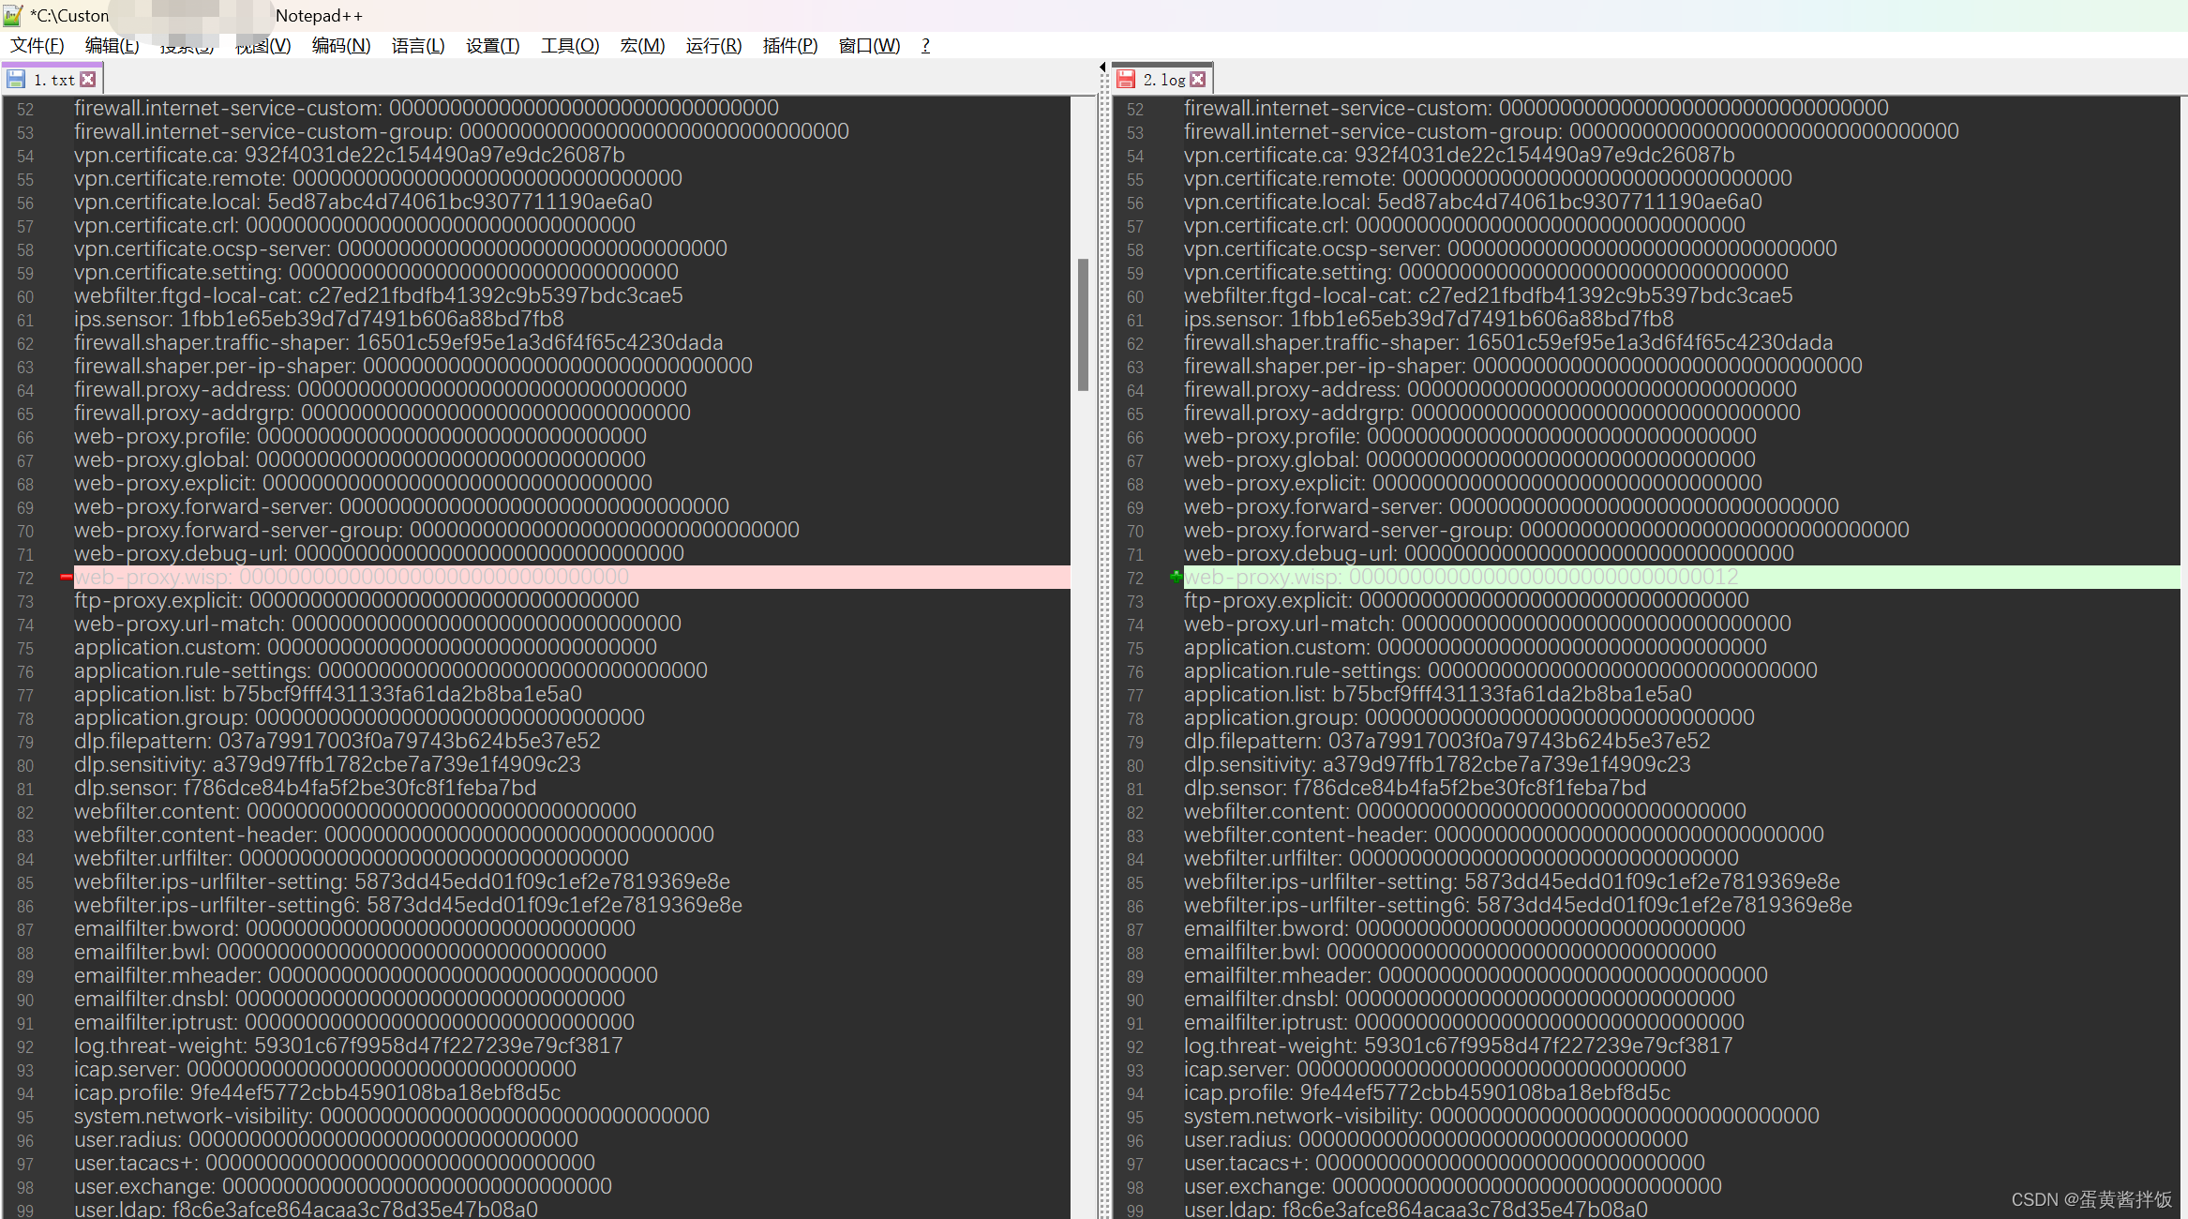Click dlp.filepattern line in left pane
This screenshot has width=2188, height=1219.
(x=337, y=741)
